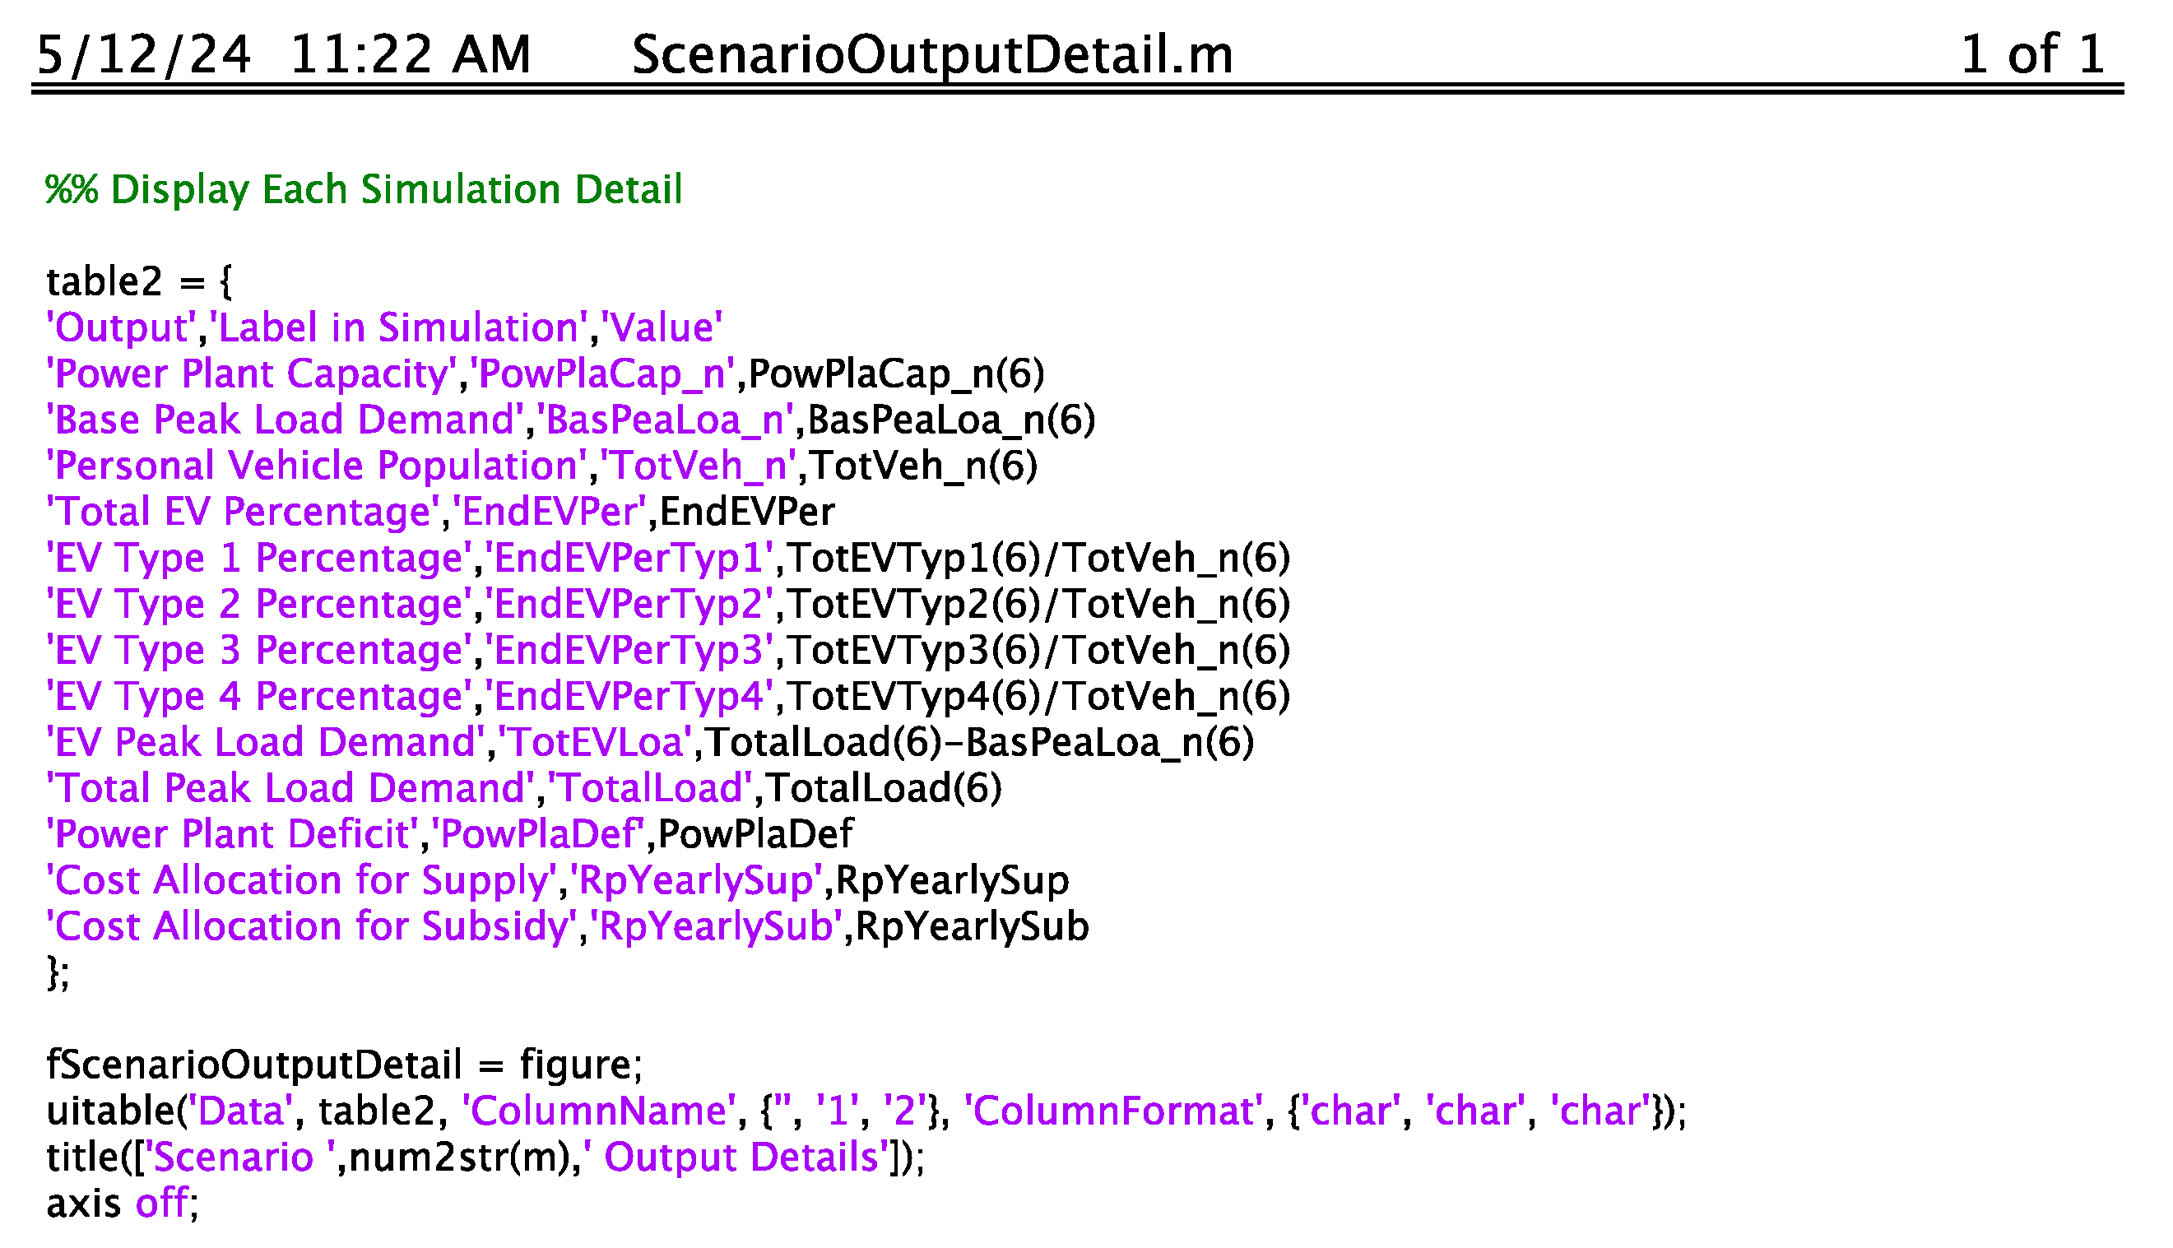The width and height of the screenshot is (2173, 1248).
Task: Click the 11:22 AM timestamp
Action: point(410,55)
